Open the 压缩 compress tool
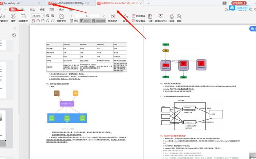 click(150, 18)
